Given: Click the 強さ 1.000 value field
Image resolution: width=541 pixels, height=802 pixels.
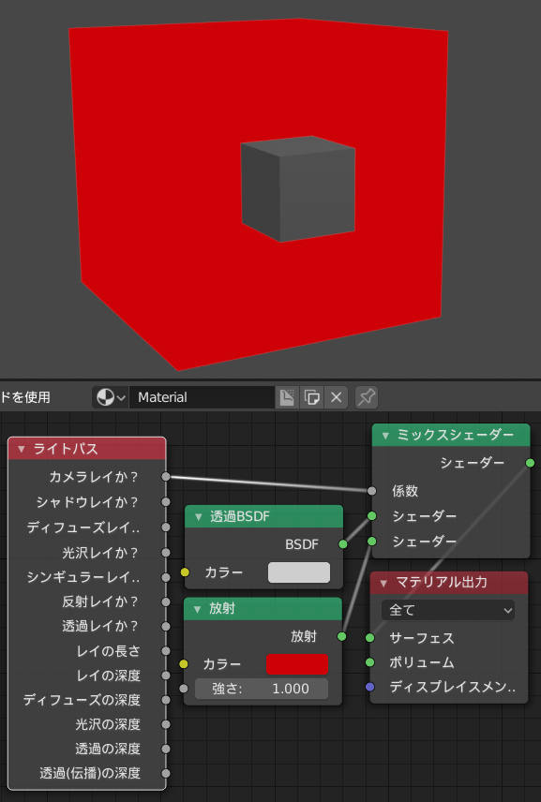Looking at the screenshot, I should click(x=262, y=689).
